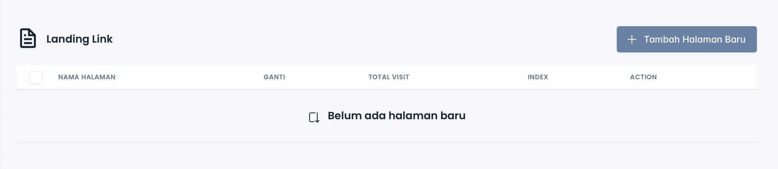Click the GANTI column header

pyautogui.click(x=274, y=77)
